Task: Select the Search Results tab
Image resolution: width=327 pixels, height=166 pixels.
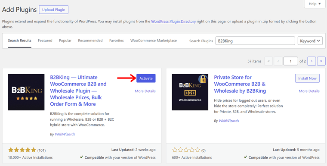Action: point(20,41)
